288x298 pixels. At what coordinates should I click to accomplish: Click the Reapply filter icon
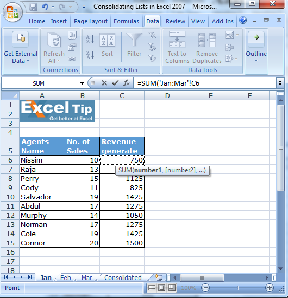click(152, 47)
